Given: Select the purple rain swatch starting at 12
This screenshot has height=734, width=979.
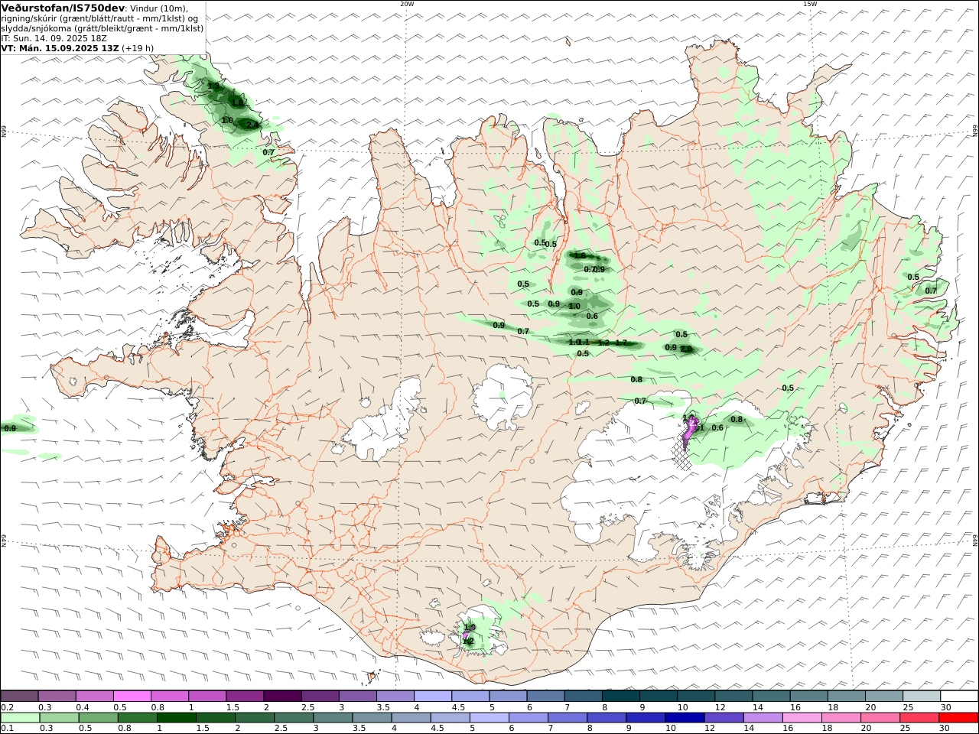Looking at the screenshot, I should [724, 717].
